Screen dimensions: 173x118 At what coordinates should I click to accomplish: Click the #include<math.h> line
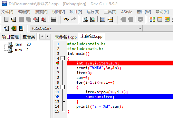pyautogui.click(x=85, y=49)
